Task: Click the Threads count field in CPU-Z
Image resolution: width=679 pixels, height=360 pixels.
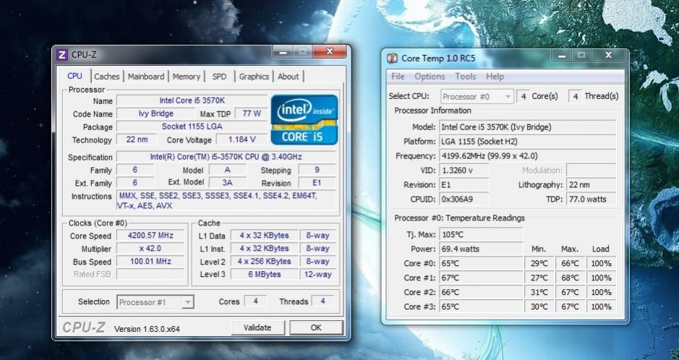Action: tap(323, 301)
